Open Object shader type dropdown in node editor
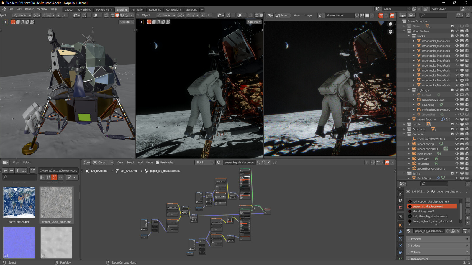Viewport: 472px width, 265px height. point(103,163)
